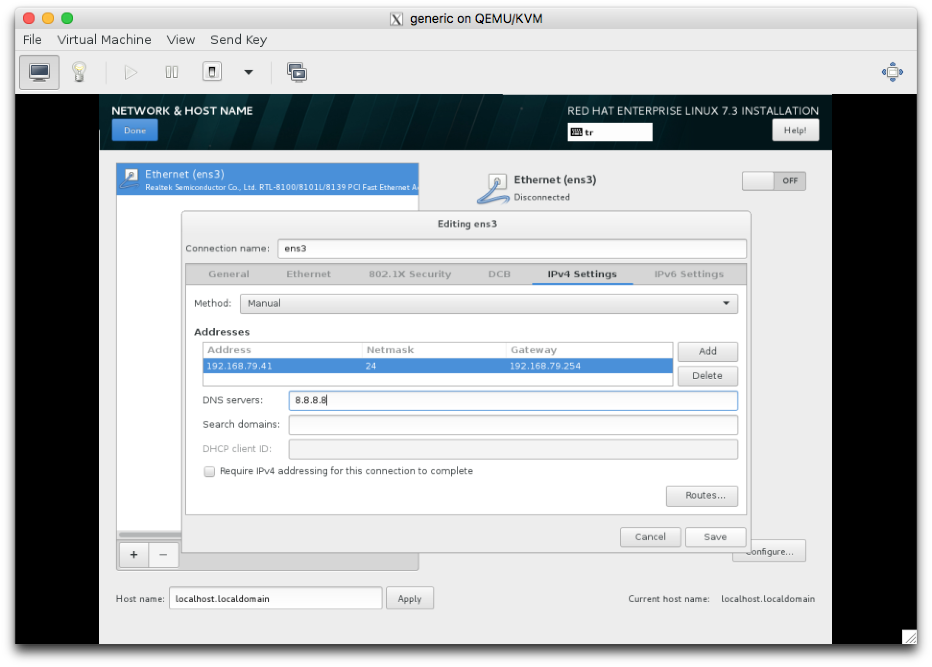Open the Method dropdown set to Manual
932x667 pixels.
pos(489,304)
